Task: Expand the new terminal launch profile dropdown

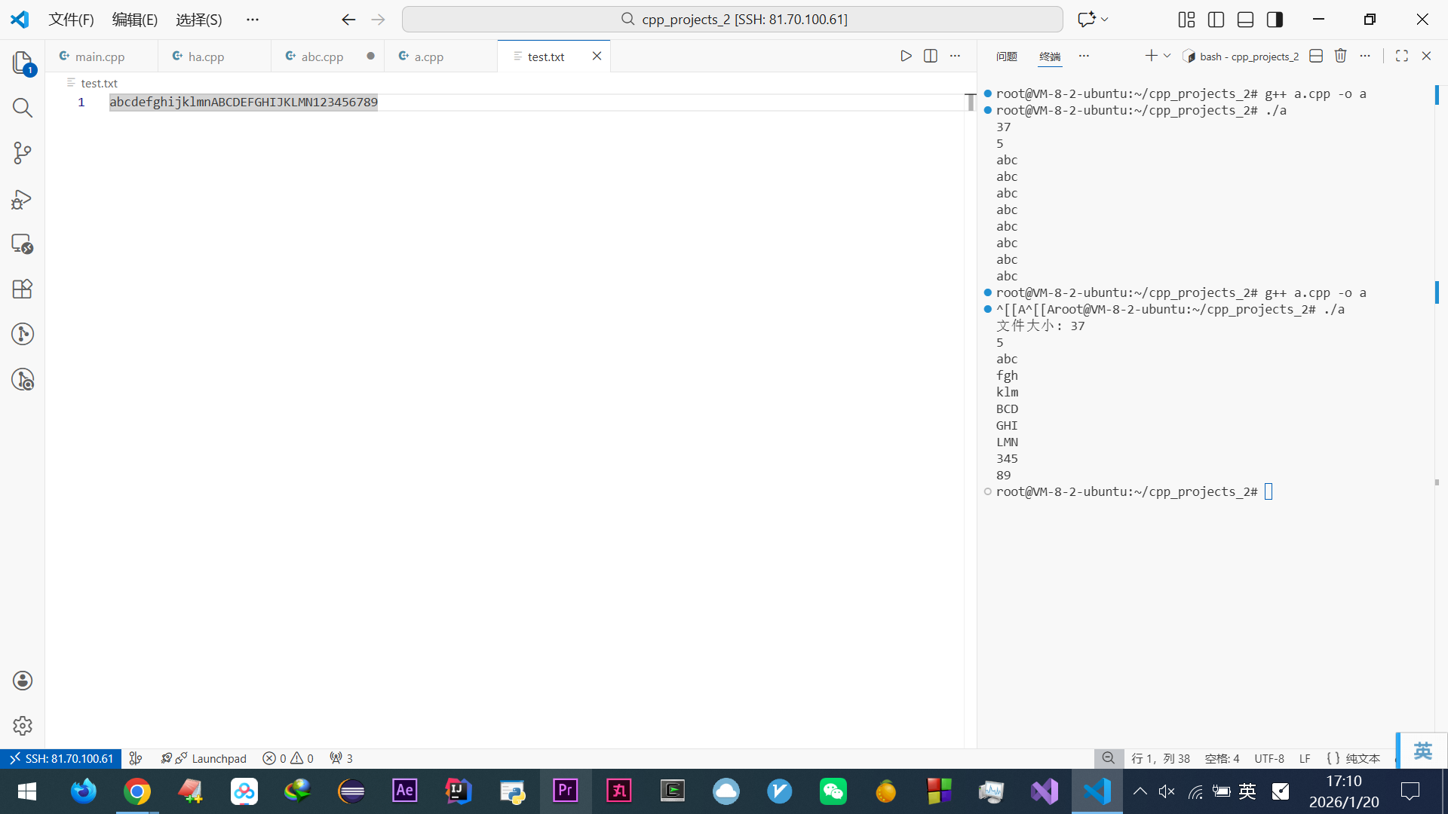Action: (1167, 56)
